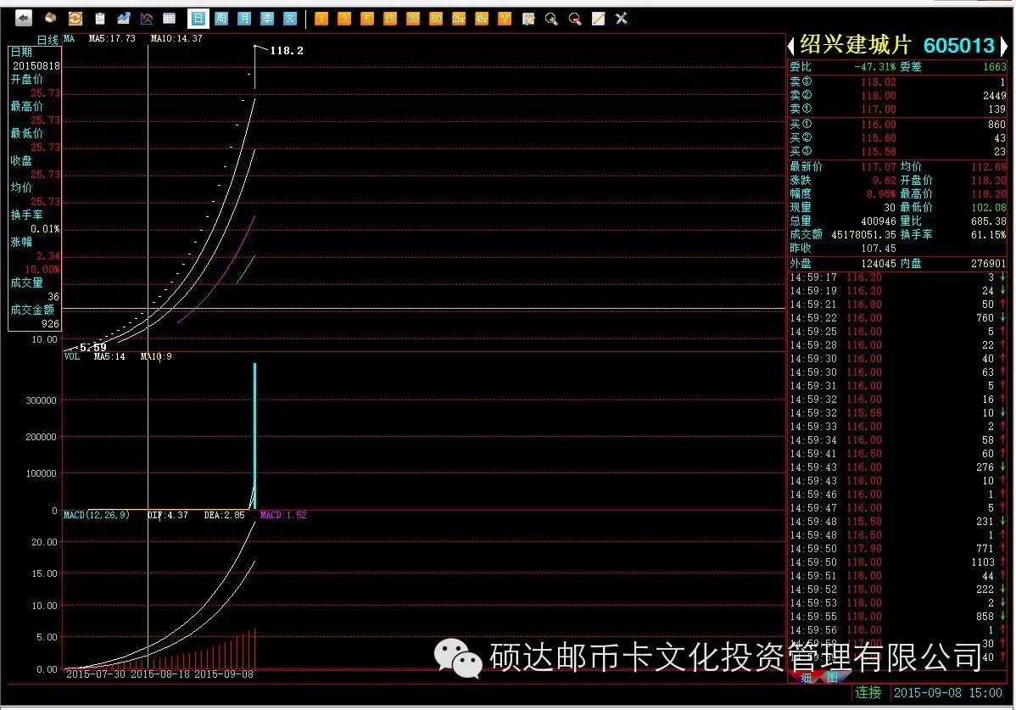This screenshot has height=710, width=1016.
Task: Click the back arrow toolbar button
Action: pos(24,18)
